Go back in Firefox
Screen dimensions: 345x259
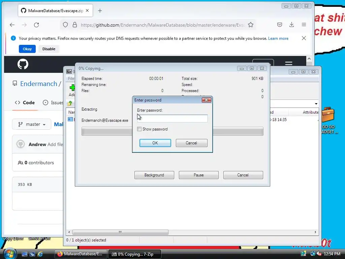(x=12, y=25)
